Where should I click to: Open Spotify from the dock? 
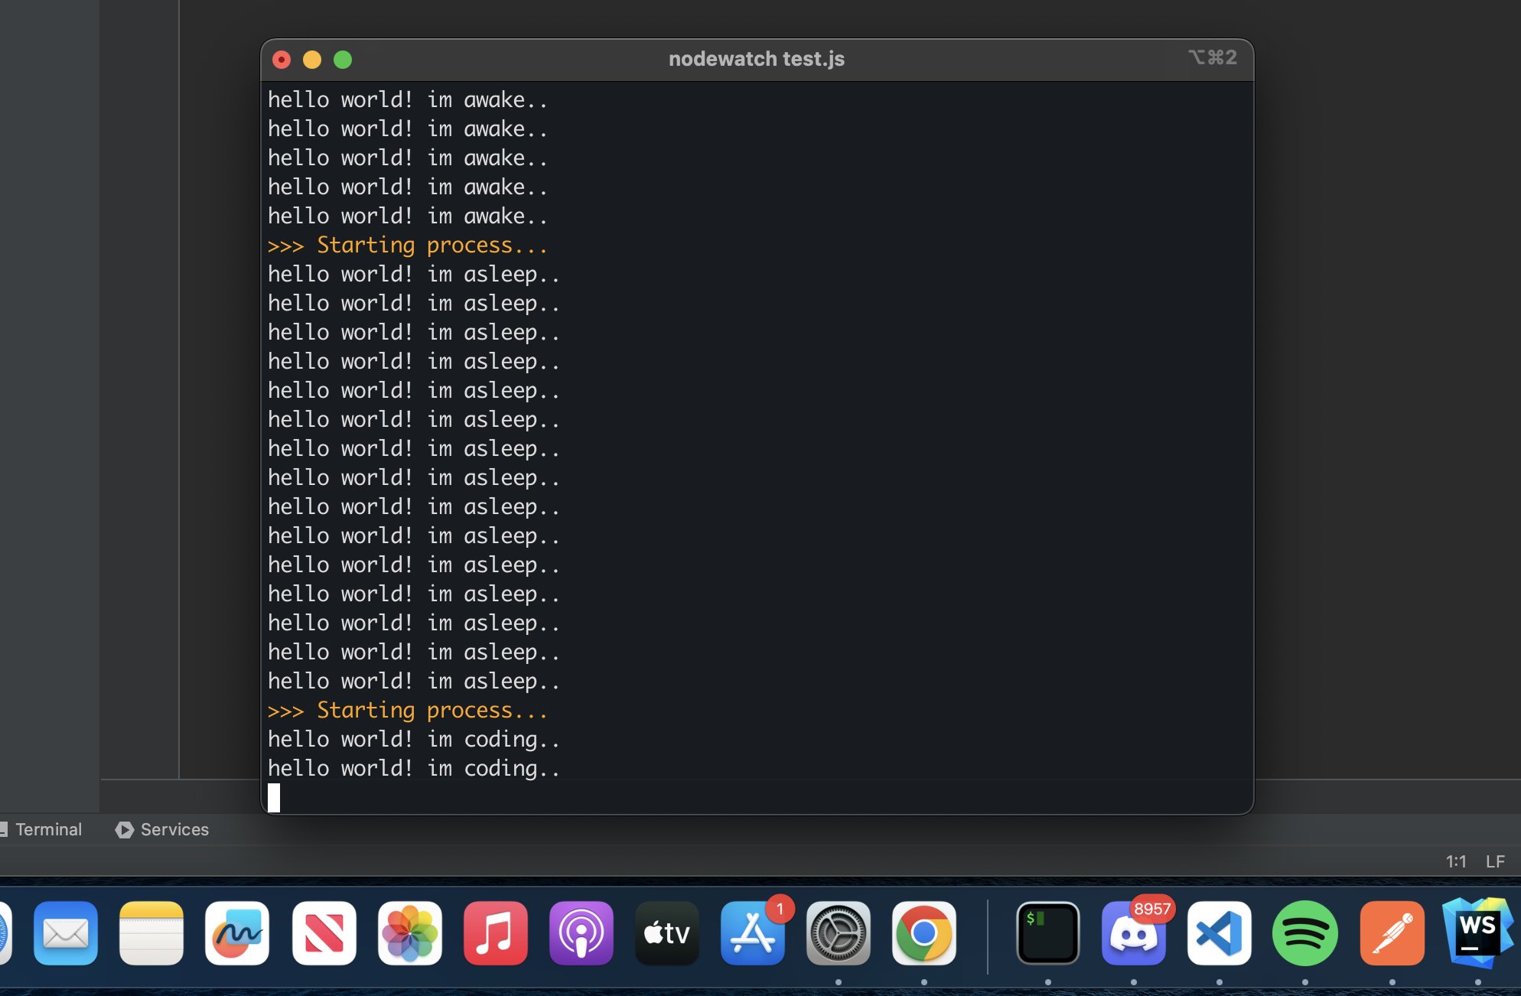pyautogui.click(x=1305, y=933)
